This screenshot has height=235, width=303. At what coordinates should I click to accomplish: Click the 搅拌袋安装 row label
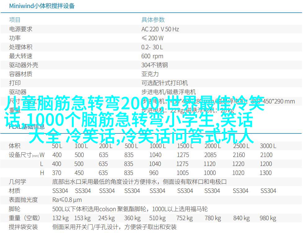[x=23, y=227]
